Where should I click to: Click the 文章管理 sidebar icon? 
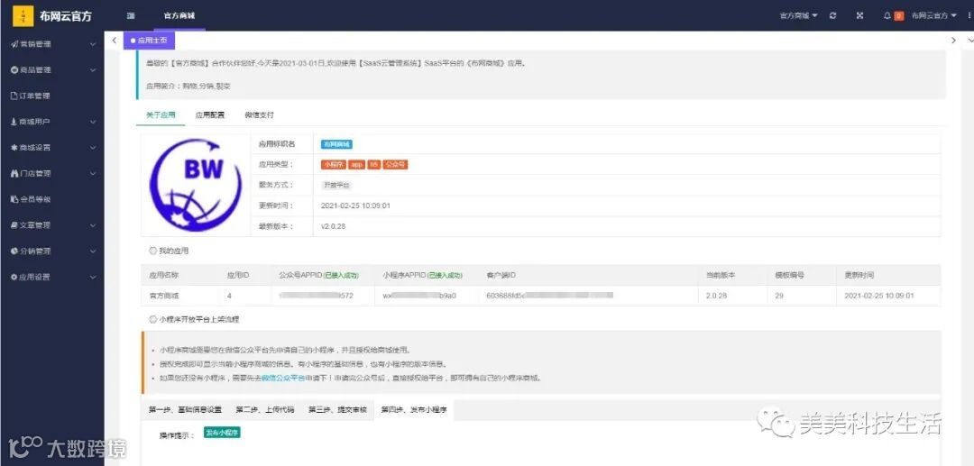tap(14, 225)
